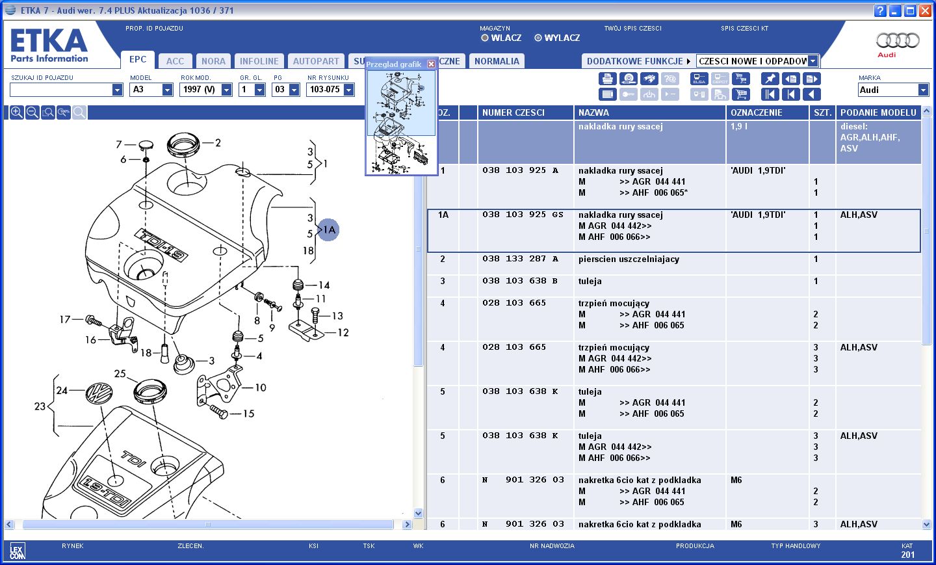This screenshot has height=565, width=936.
Task: Click callout number 10 in the diagram
Action: coord(261,388)
